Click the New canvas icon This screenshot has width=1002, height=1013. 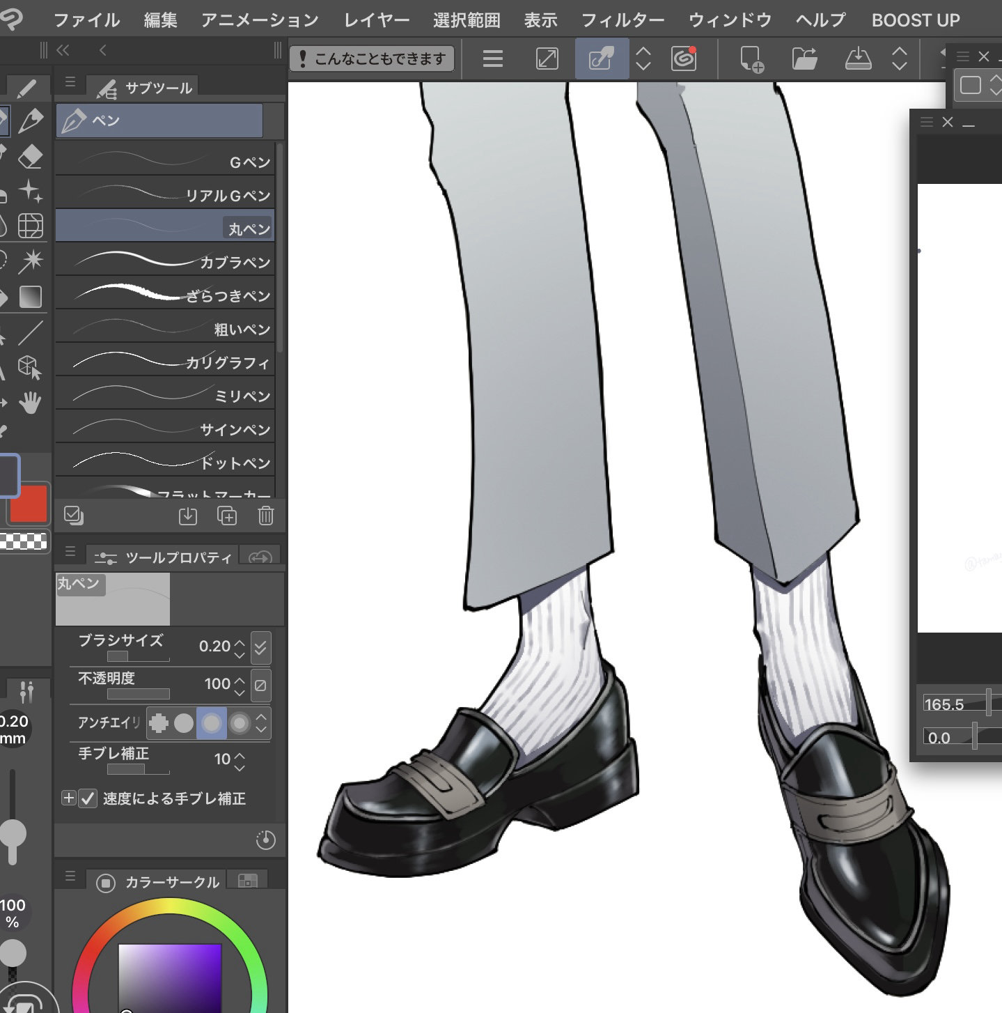[x=751, y=59]
